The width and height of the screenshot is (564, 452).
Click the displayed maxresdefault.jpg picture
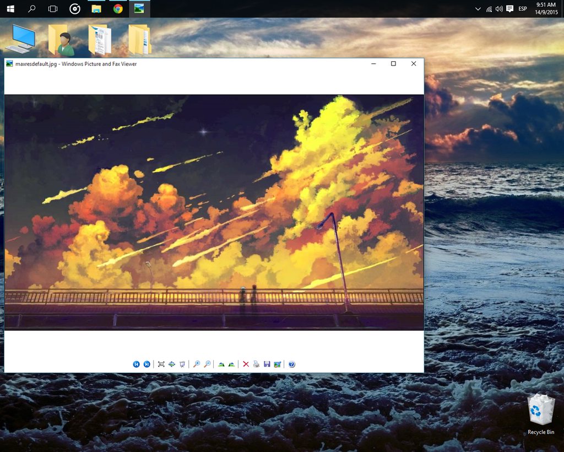(214, 212)
